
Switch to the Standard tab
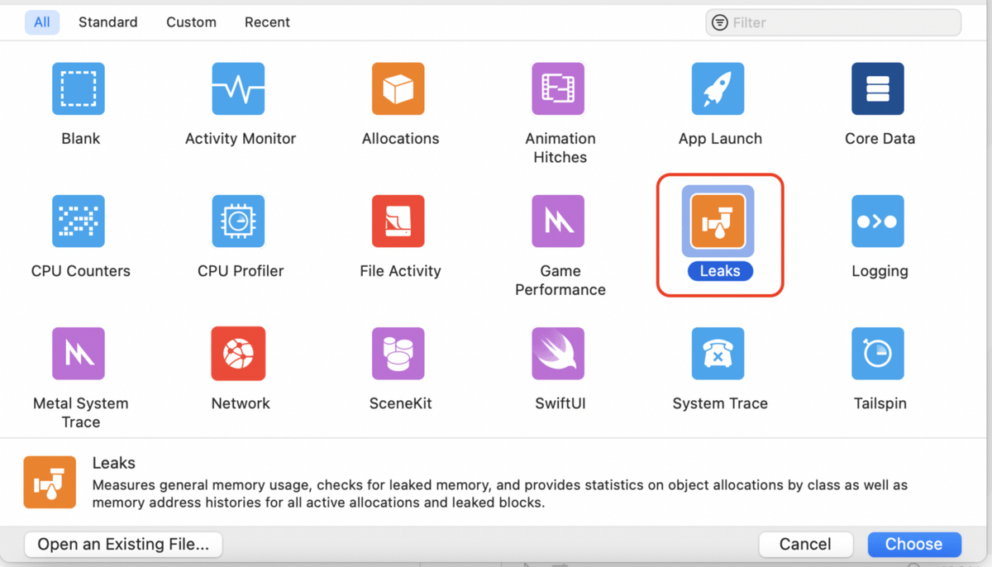(108, 22)
